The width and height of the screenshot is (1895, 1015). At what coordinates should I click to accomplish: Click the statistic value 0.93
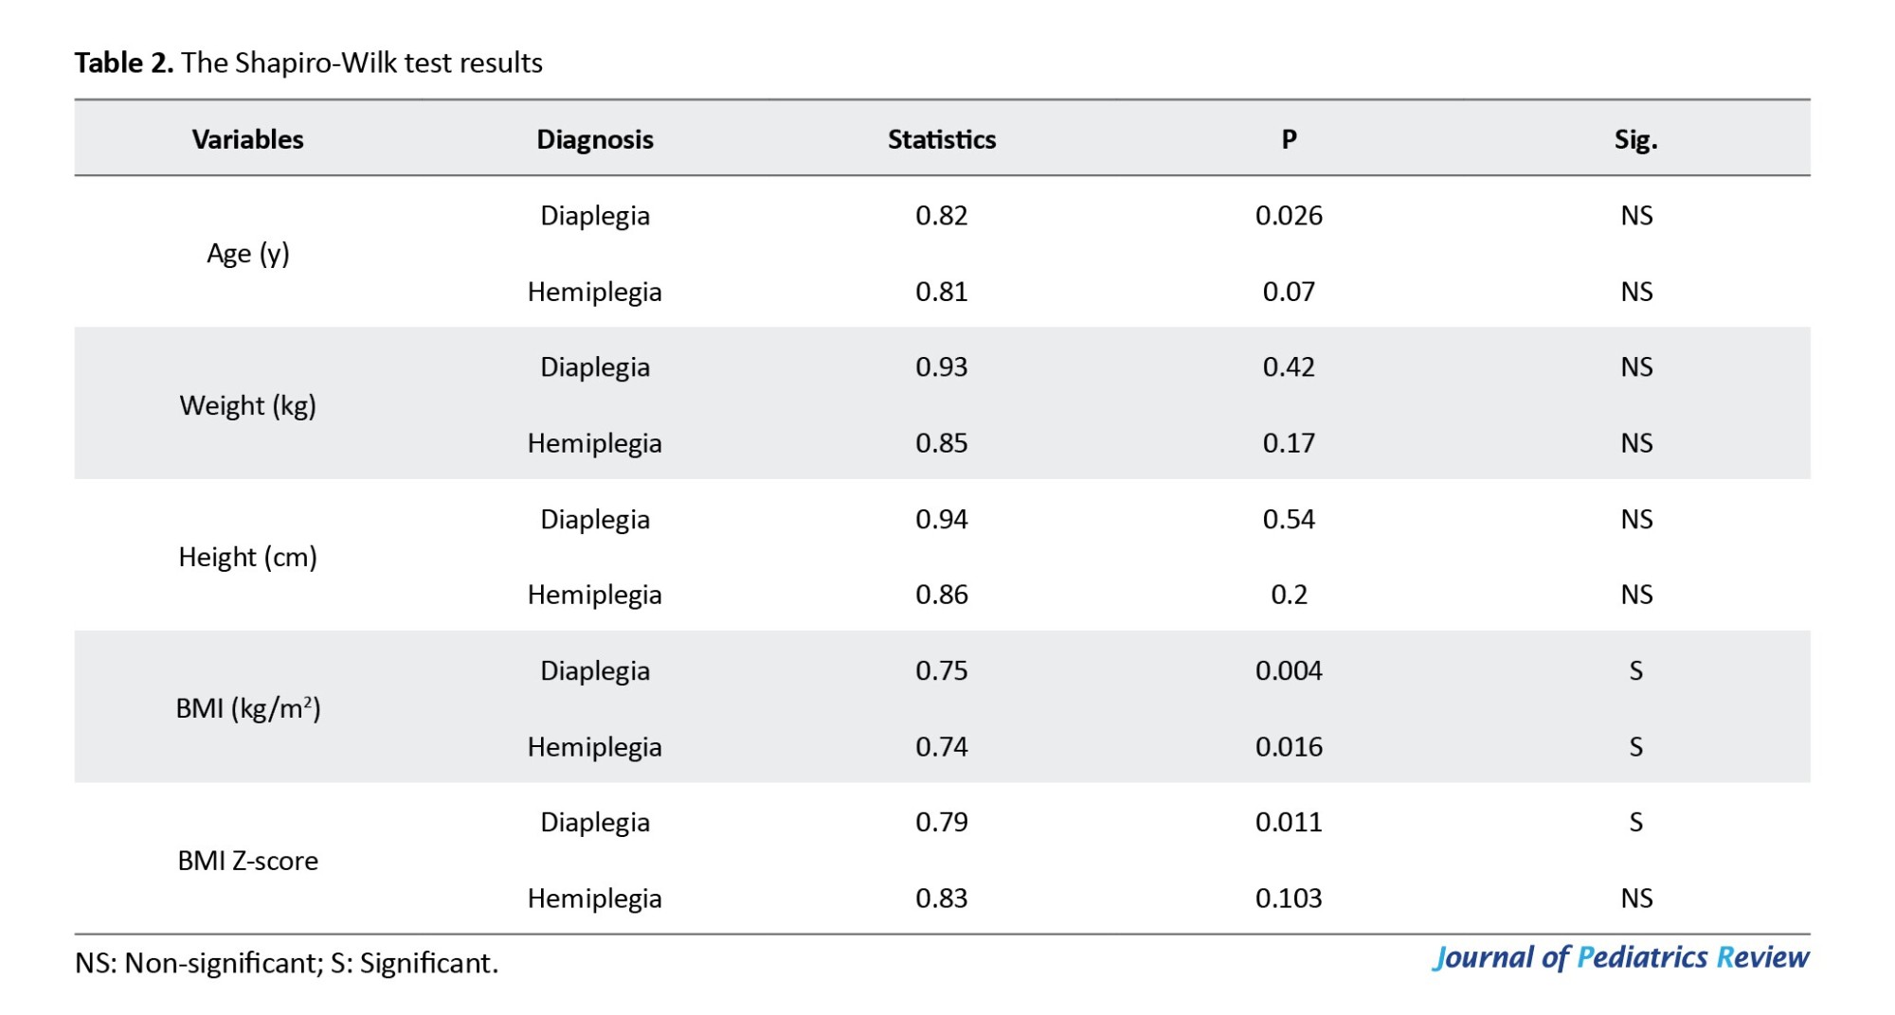point(941,367)
